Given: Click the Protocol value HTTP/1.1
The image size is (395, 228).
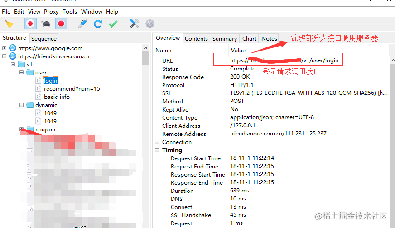Looking at the screenshot, I should click(x=241, y=84).
